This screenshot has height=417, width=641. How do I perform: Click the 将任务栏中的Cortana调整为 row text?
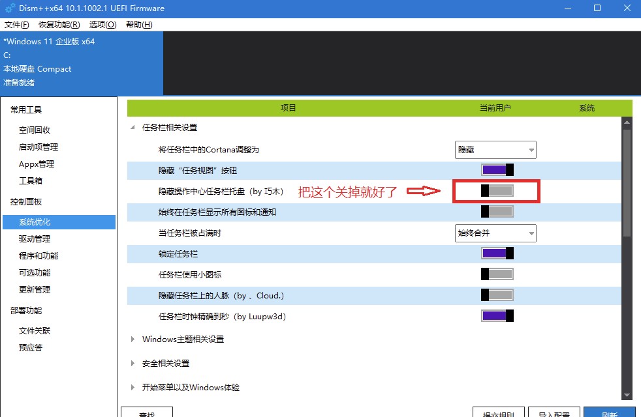tap(208, 150)
